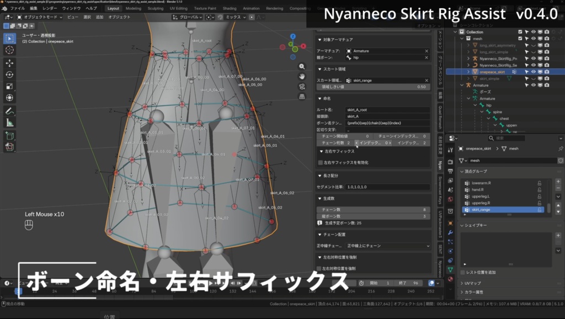Image resolution: width=565 pixels, height=319 pixels.
Task: Enable 左右対称位置を強制 checkbox
Action: tap(319, 269)
